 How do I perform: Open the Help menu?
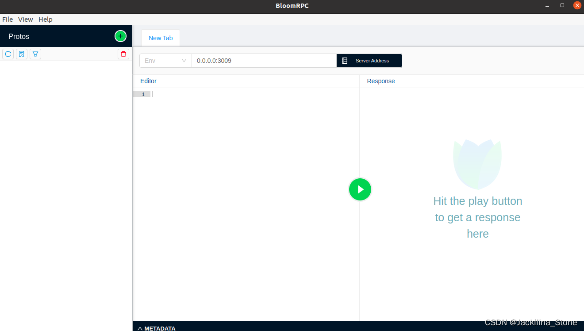pyautogui.click(x=46, y=19)
